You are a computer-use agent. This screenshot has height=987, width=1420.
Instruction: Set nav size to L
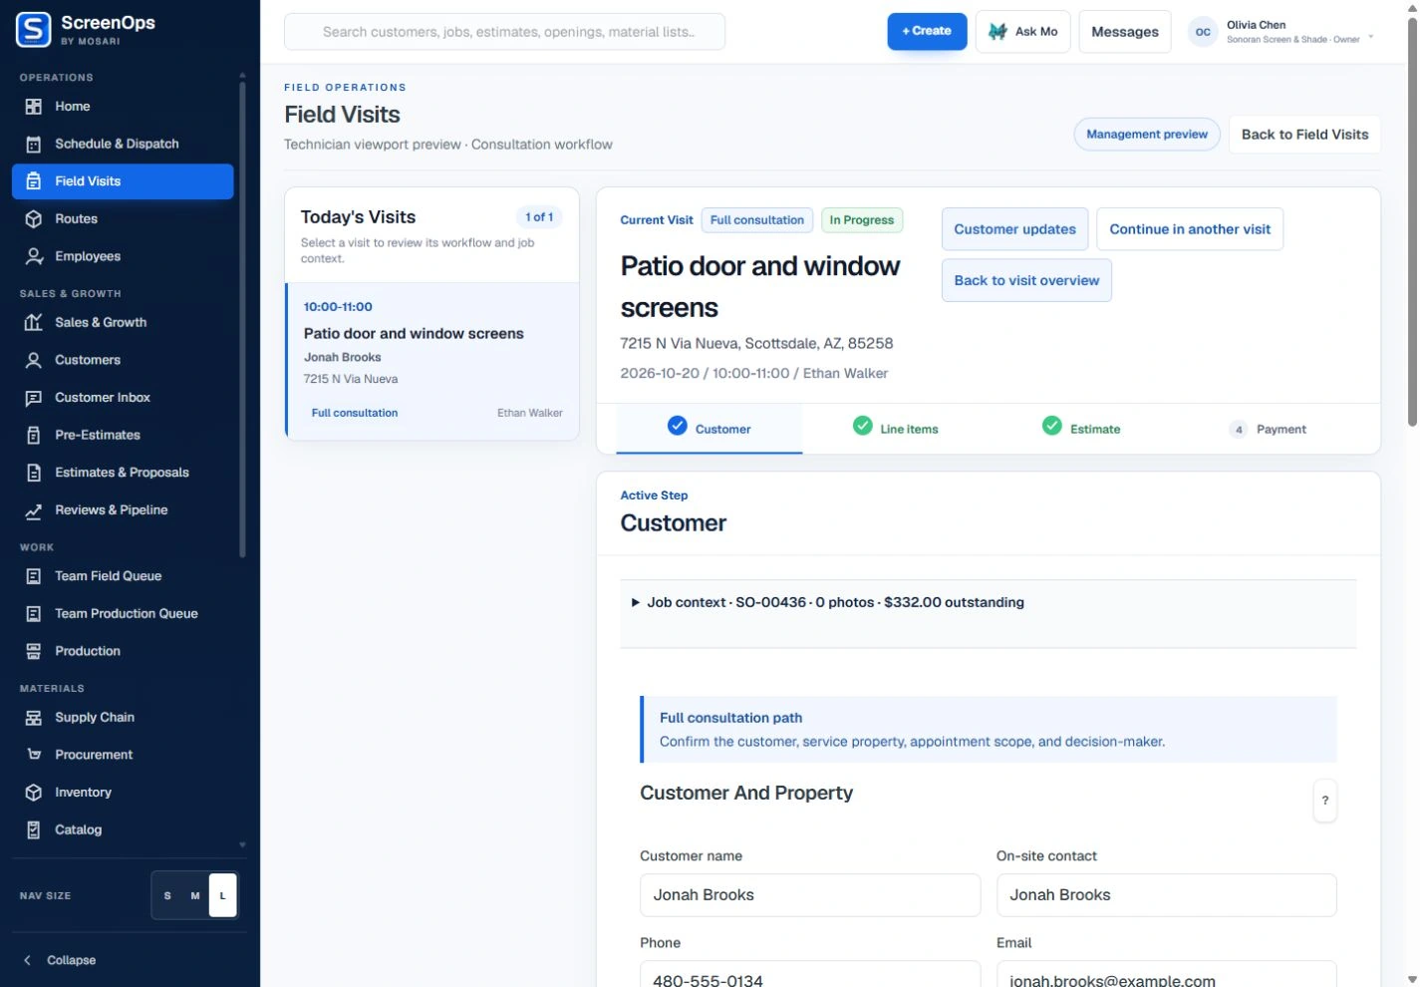[222, 895]
